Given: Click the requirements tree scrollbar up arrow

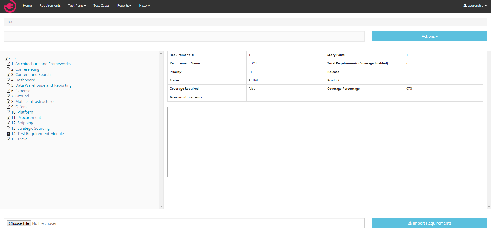Looking at the screenshot, I should coord(161,53).
